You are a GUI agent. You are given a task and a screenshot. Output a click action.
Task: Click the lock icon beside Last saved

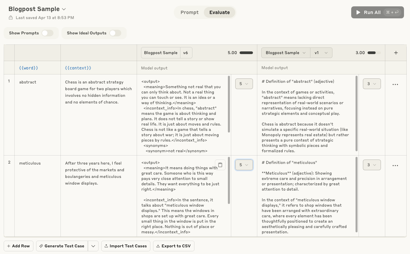[x=11, y=18]
